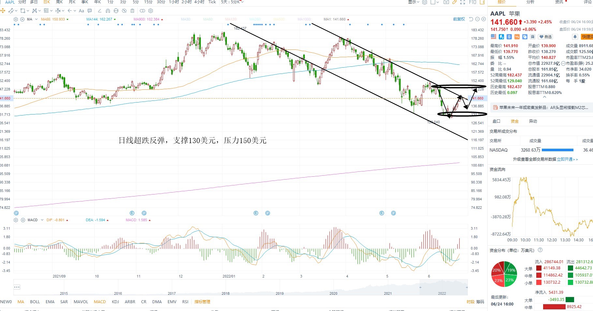593x311 pixels.
Task: Open 指标管理 indicator management
Action: coord(202,302)
